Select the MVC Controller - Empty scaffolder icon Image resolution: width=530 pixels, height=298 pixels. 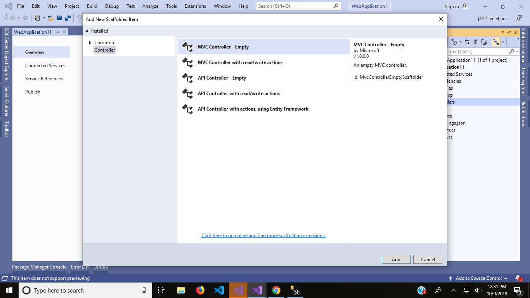coord(188,47)
